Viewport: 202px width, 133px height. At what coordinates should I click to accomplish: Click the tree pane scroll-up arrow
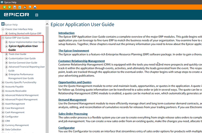[47, 24]
